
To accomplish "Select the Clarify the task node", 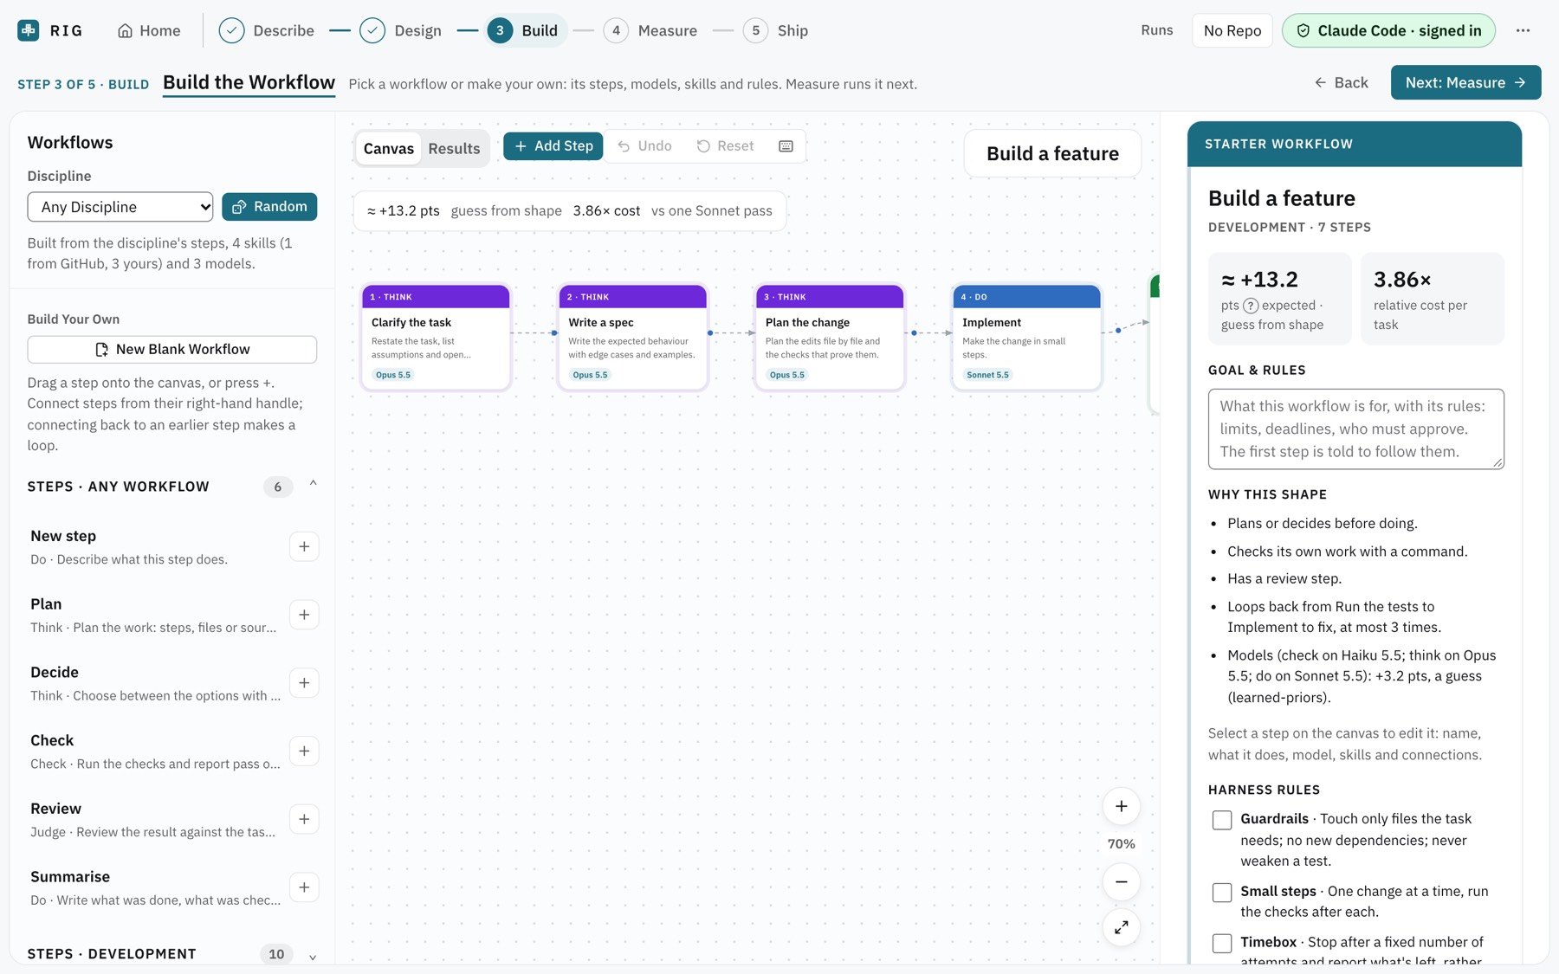I will [436, 338].
